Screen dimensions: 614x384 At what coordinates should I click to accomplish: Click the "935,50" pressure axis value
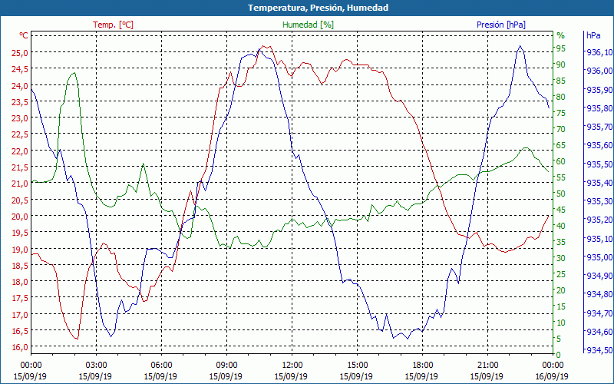click(x=599, y=164)
